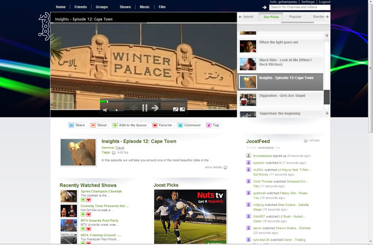Expand more details for the episode
Image resolution: width=373 pixels, height=245 pixels.
(216, 167)
